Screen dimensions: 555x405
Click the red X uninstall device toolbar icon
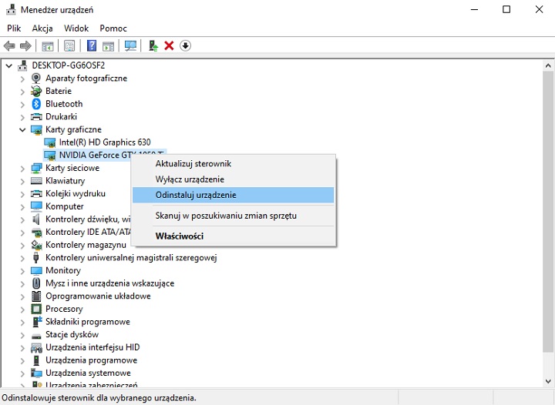click(169, 46)
